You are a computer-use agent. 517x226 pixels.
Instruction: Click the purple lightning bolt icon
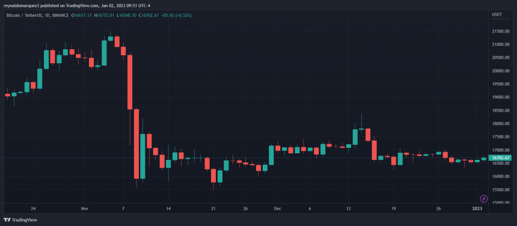click(483, 199)
